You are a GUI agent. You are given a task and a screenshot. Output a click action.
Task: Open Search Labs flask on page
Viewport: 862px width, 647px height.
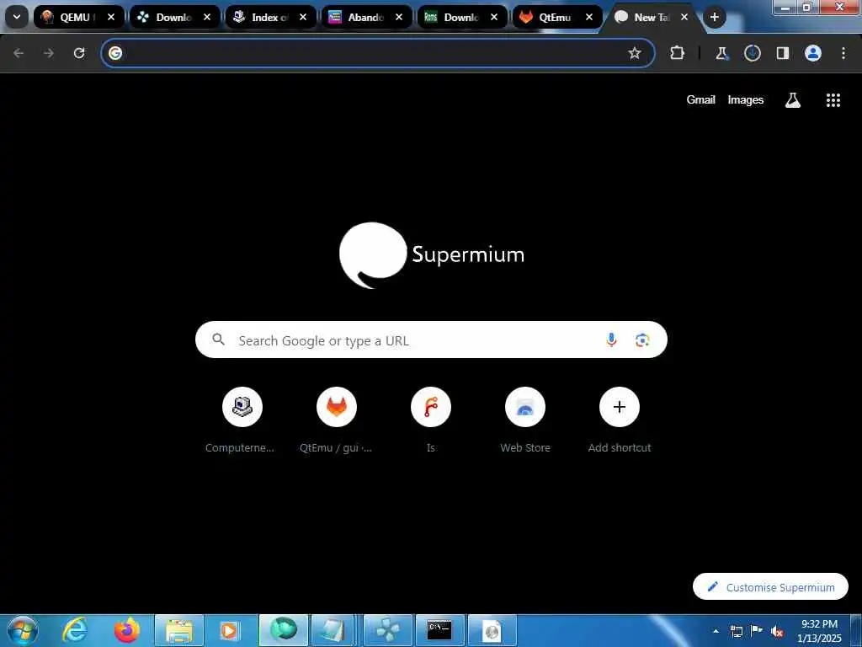792,100
